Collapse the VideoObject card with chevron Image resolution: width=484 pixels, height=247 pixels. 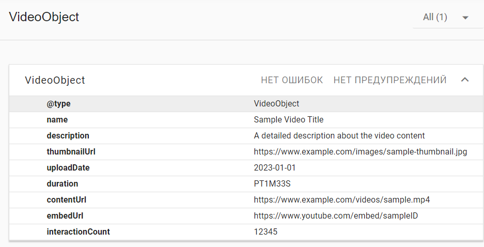[465, 80]
